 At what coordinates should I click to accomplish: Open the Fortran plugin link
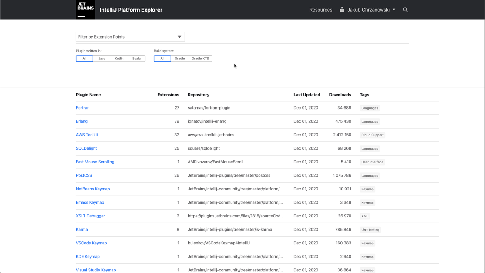coord(83,108)
